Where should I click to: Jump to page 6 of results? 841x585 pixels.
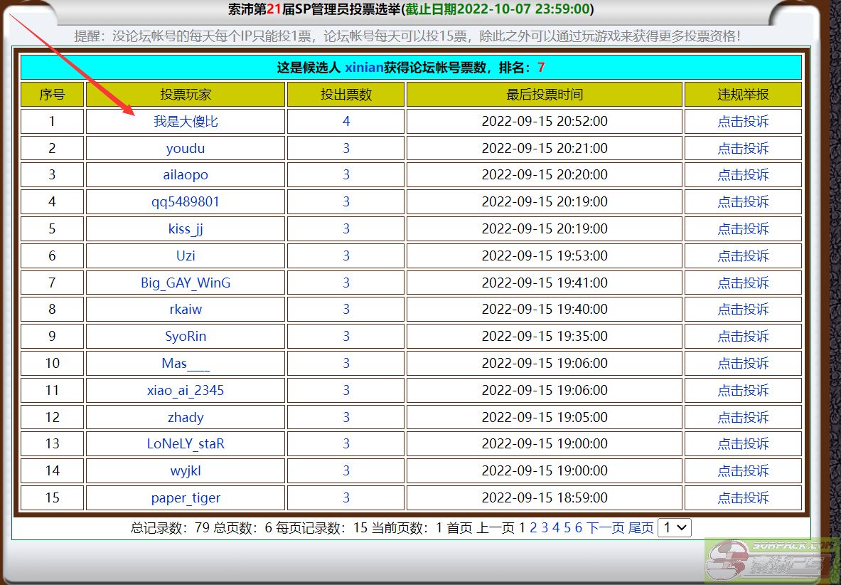coord(578,527)
